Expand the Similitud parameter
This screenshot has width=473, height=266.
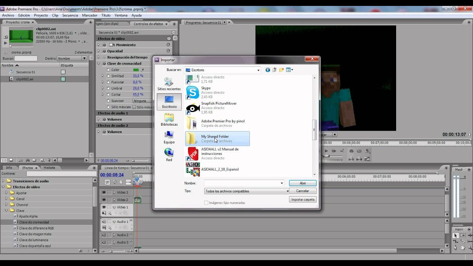(x=103, y=76)
